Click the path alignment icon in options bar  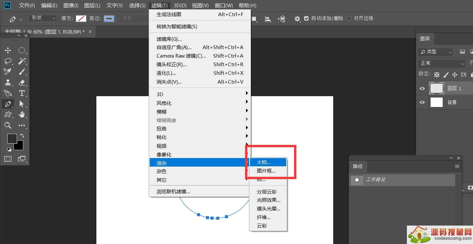coord(268,19)
